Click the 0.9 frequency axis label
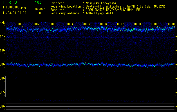This screenshot has height=112, width=177. [3, 64]
